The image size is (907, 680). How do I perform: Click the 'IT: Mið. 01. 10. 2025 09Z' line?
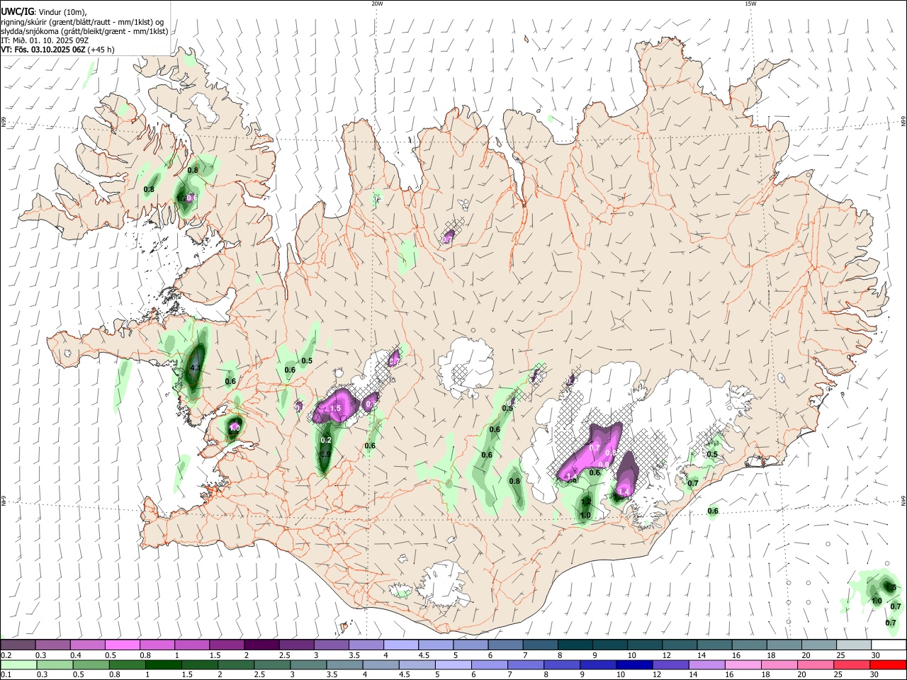pos(45,40)
